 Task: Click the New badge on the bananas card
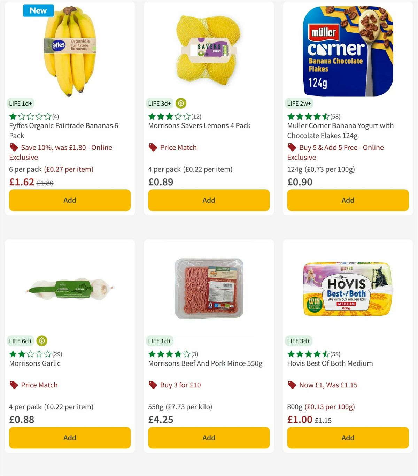tap(38, 10)
